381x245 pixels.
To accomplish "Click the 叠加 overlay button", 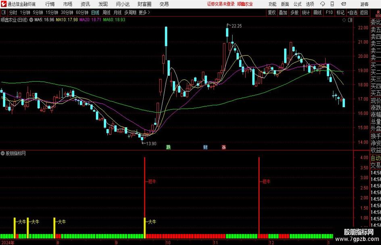I will pyautogui.click(x=283, y=12).
